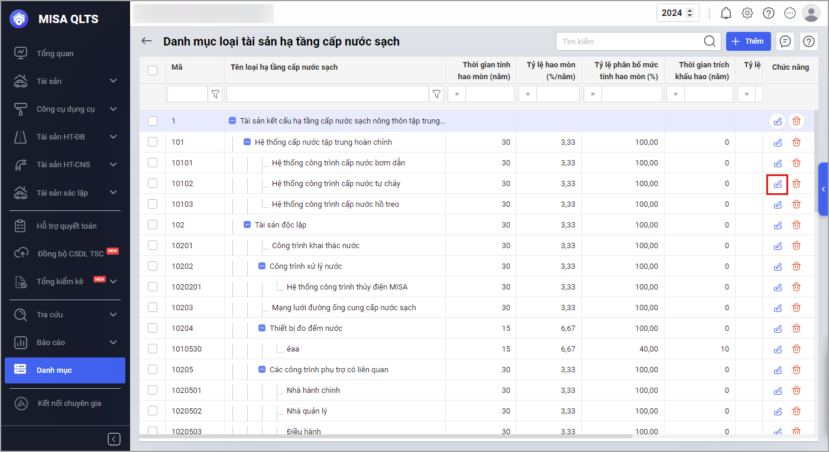Delete row 10201 using trash icon
This screenshot has height=452, width=829.
(796, 246)
